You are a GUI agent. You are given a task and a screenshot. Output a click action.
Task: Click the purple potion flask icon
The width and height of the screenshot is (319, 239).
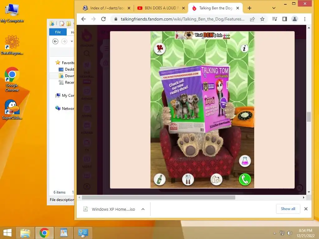(245, 161)
